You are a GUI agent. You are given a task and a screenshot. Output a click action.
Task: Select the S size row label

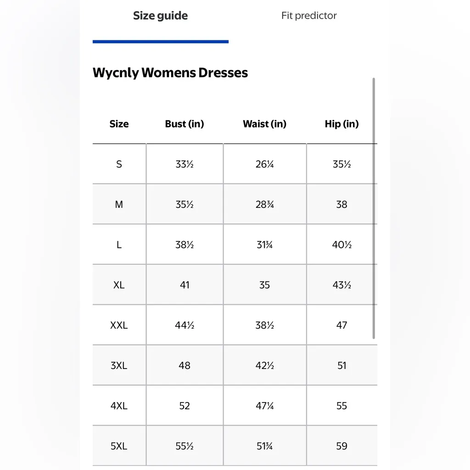click(x=119, y=164)
